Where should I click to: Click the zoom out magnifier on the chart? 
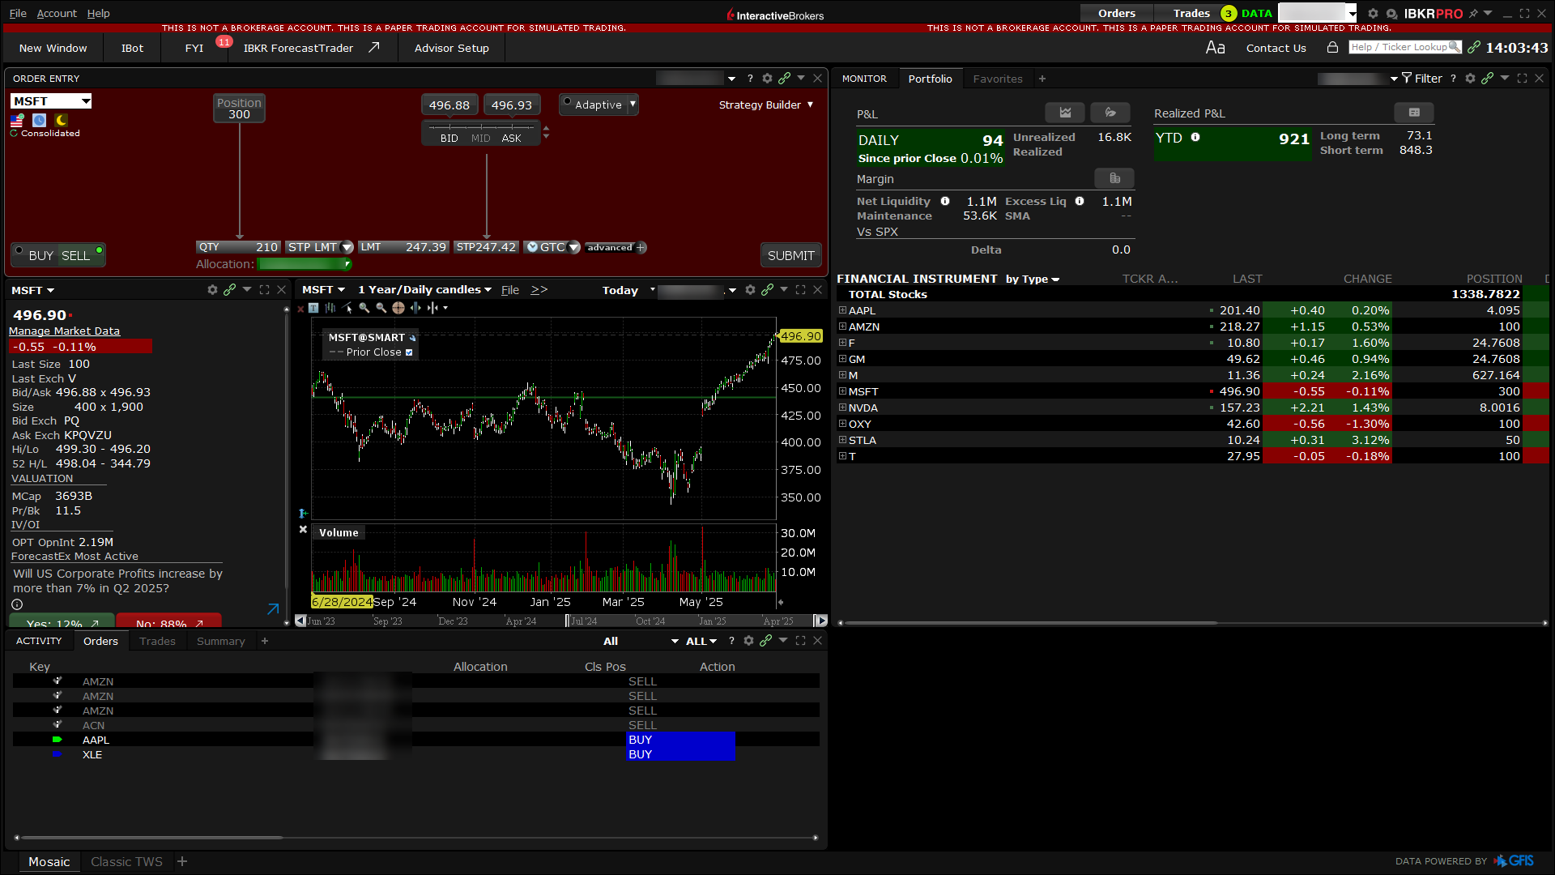[381, 308]
